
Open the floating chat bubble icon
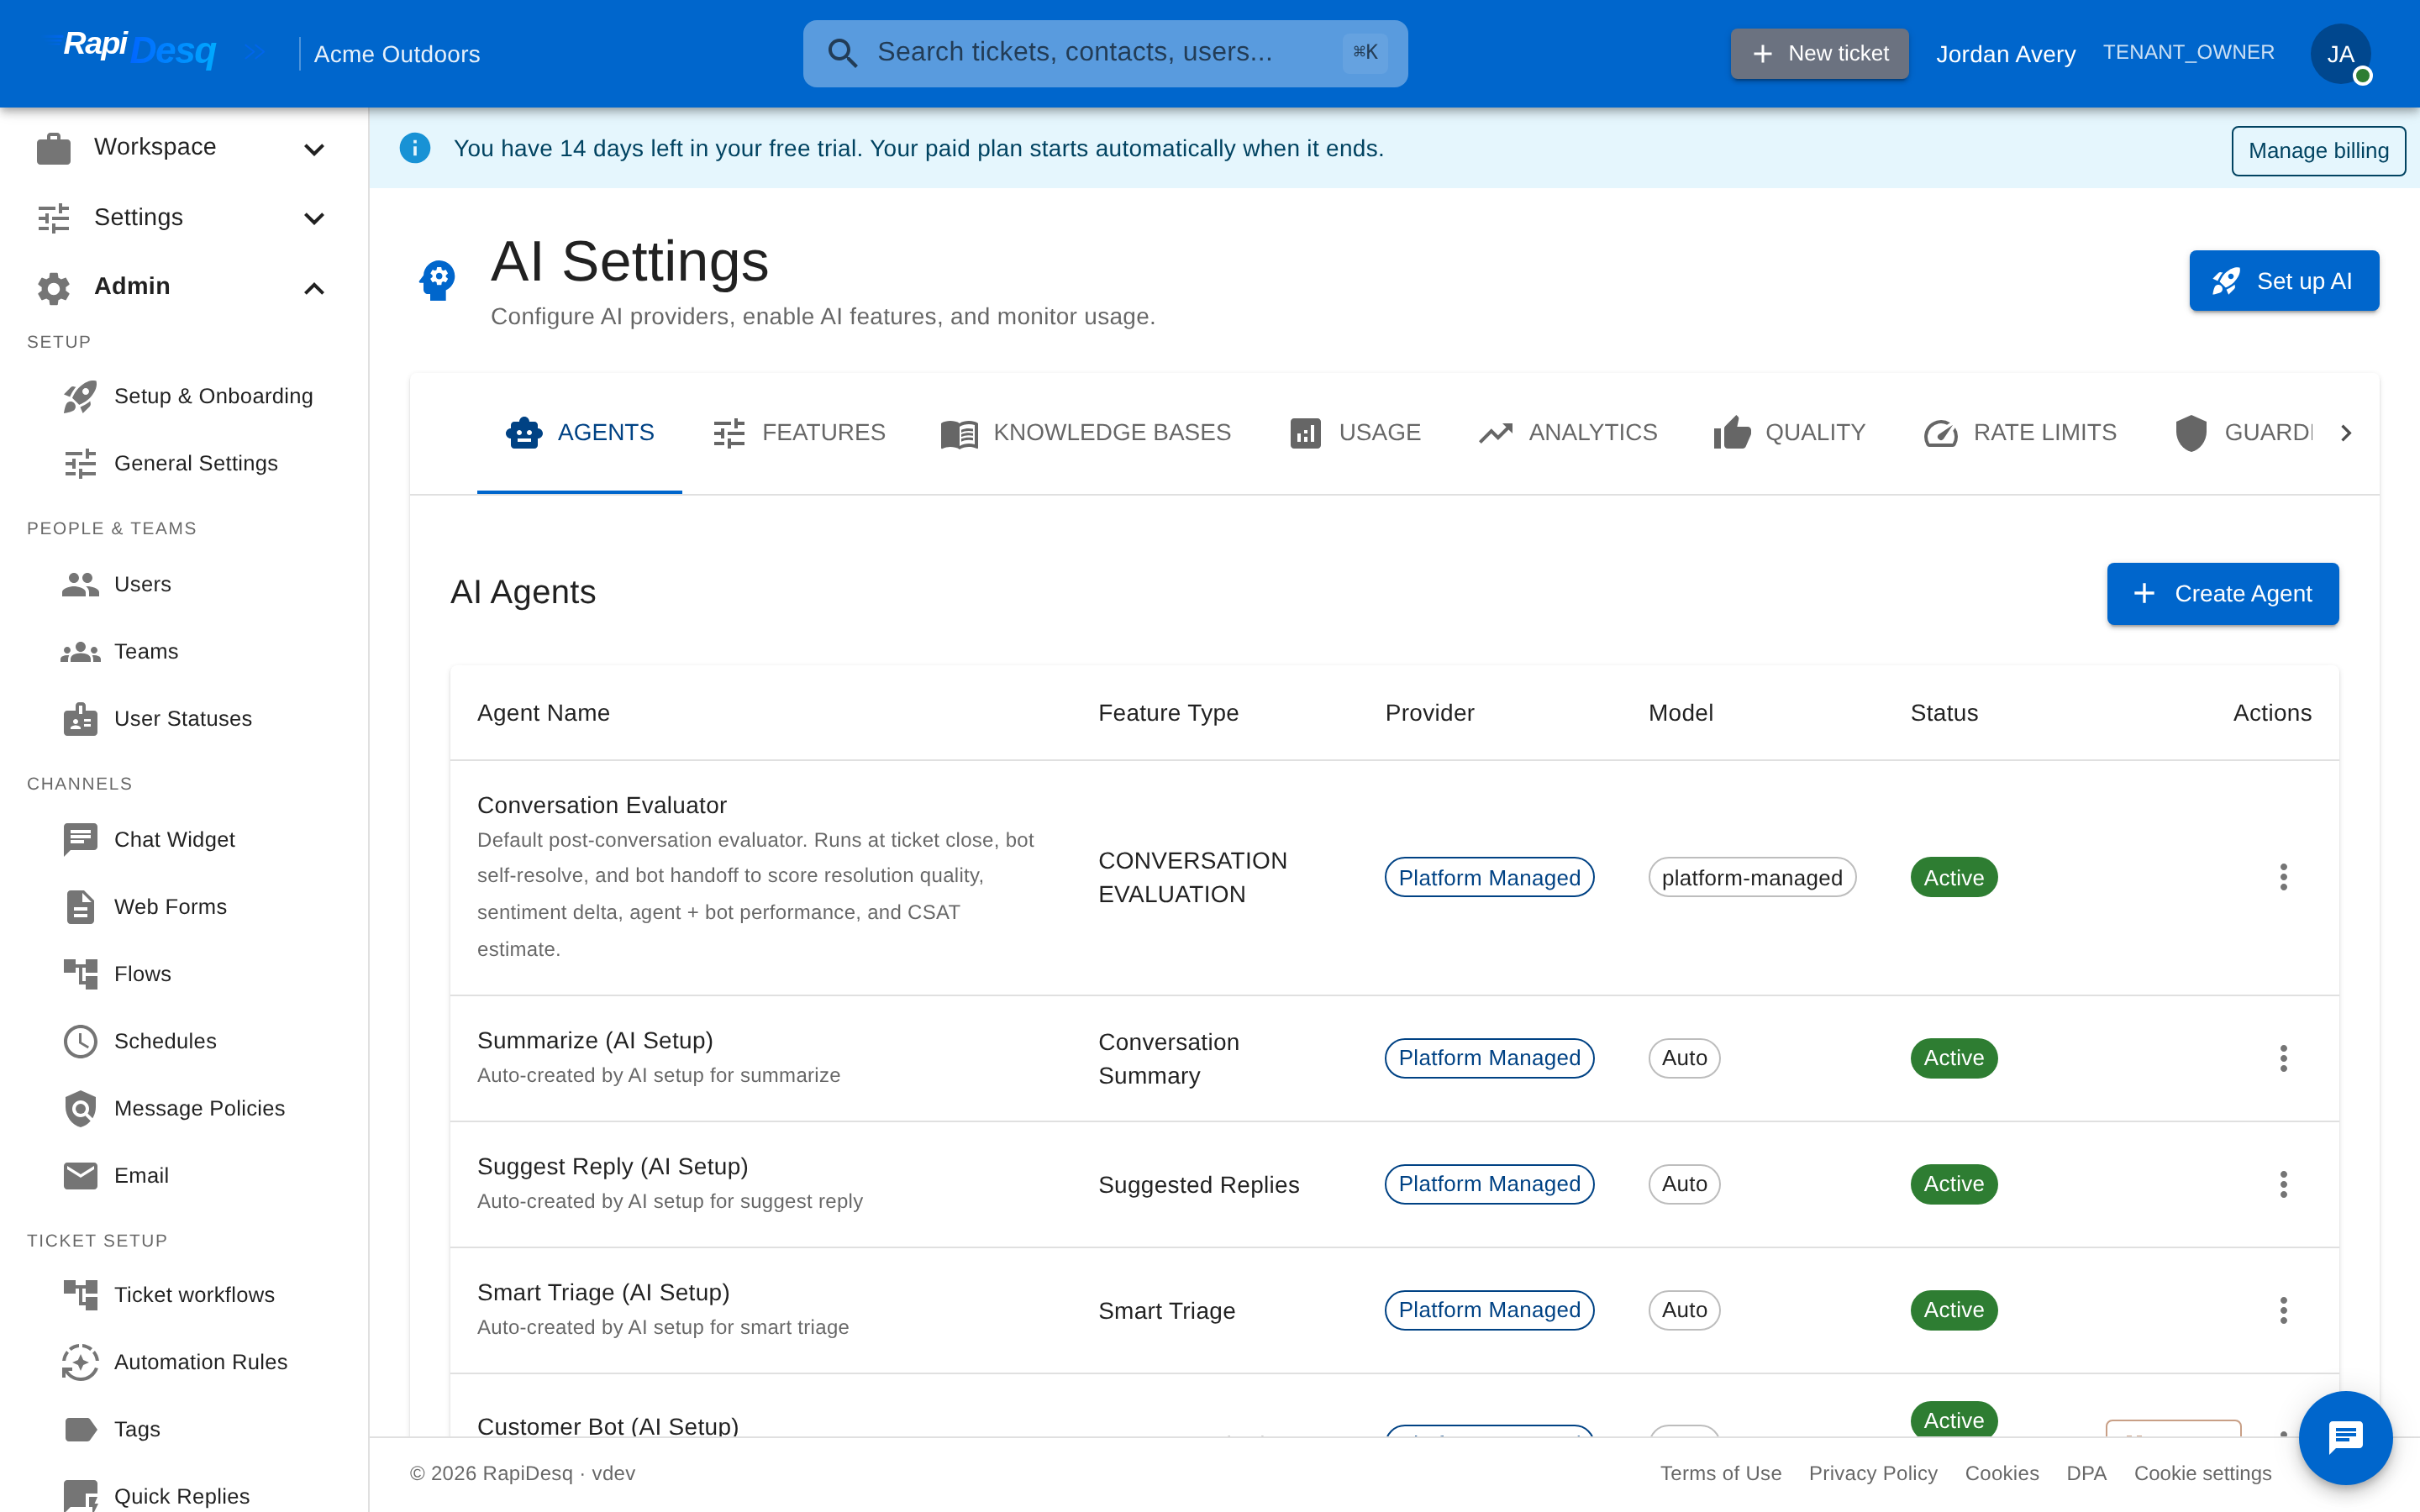(x=2344, y=1437)
